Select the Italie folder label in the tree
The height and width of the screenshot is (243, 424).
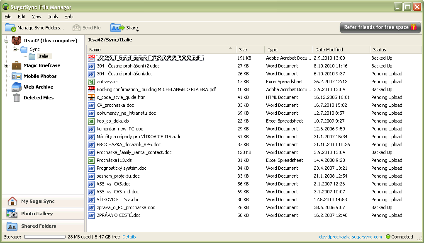43,56
